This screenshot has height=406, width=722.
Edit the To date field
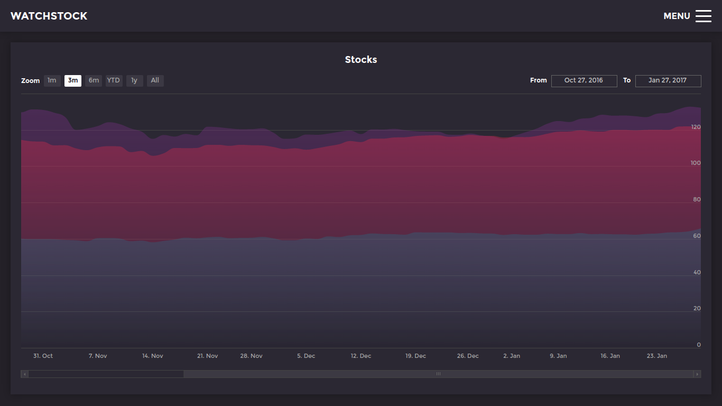point(668,80)
